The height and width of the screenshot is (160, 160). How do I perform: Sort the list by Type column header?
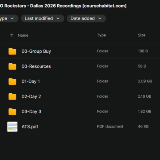102,35
